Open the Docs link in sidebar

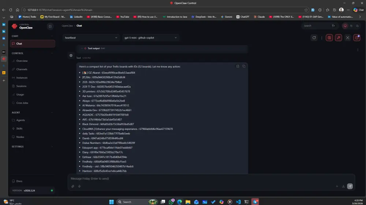click(x=19, y=181)
